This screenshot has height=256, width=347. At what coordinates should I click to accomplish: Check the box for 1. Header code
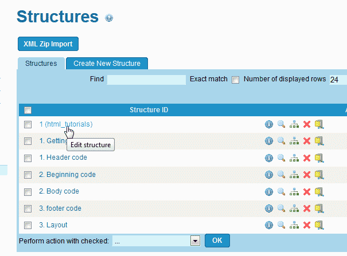28,158
